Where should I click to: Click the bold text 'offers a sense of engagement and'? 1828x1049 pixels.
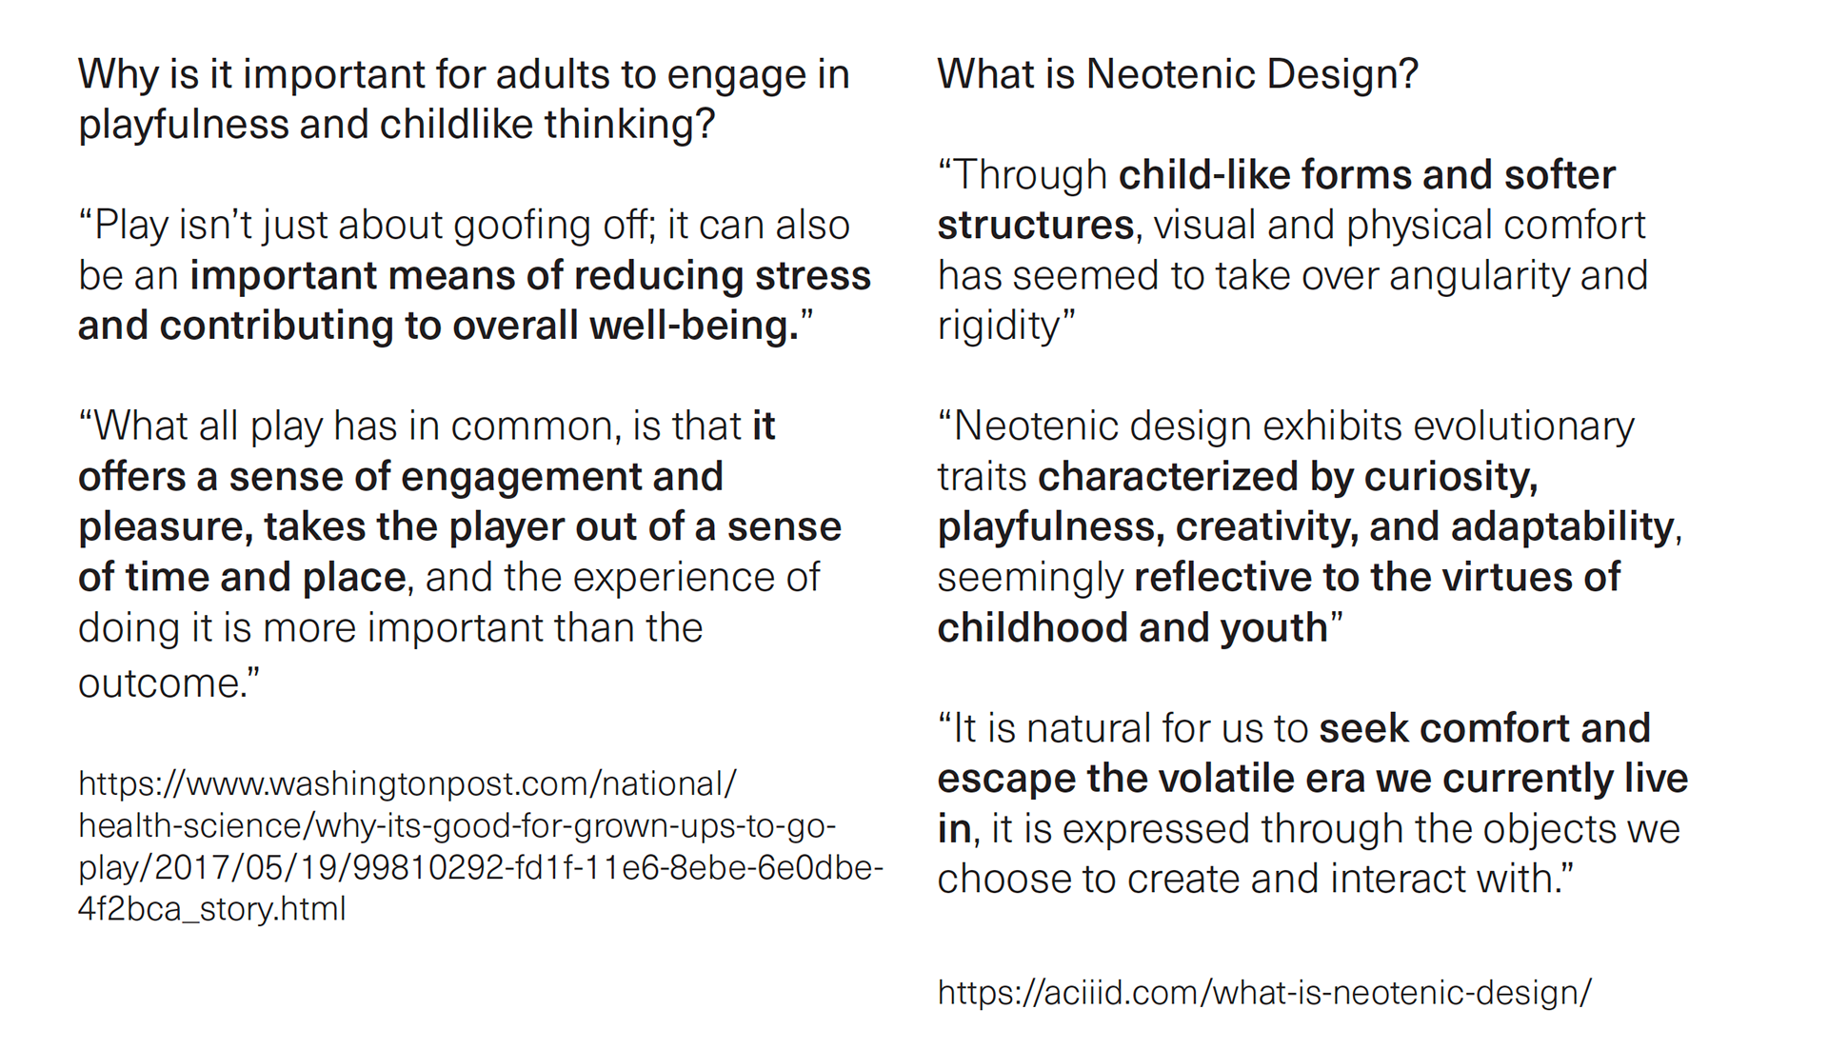[401, 476]
